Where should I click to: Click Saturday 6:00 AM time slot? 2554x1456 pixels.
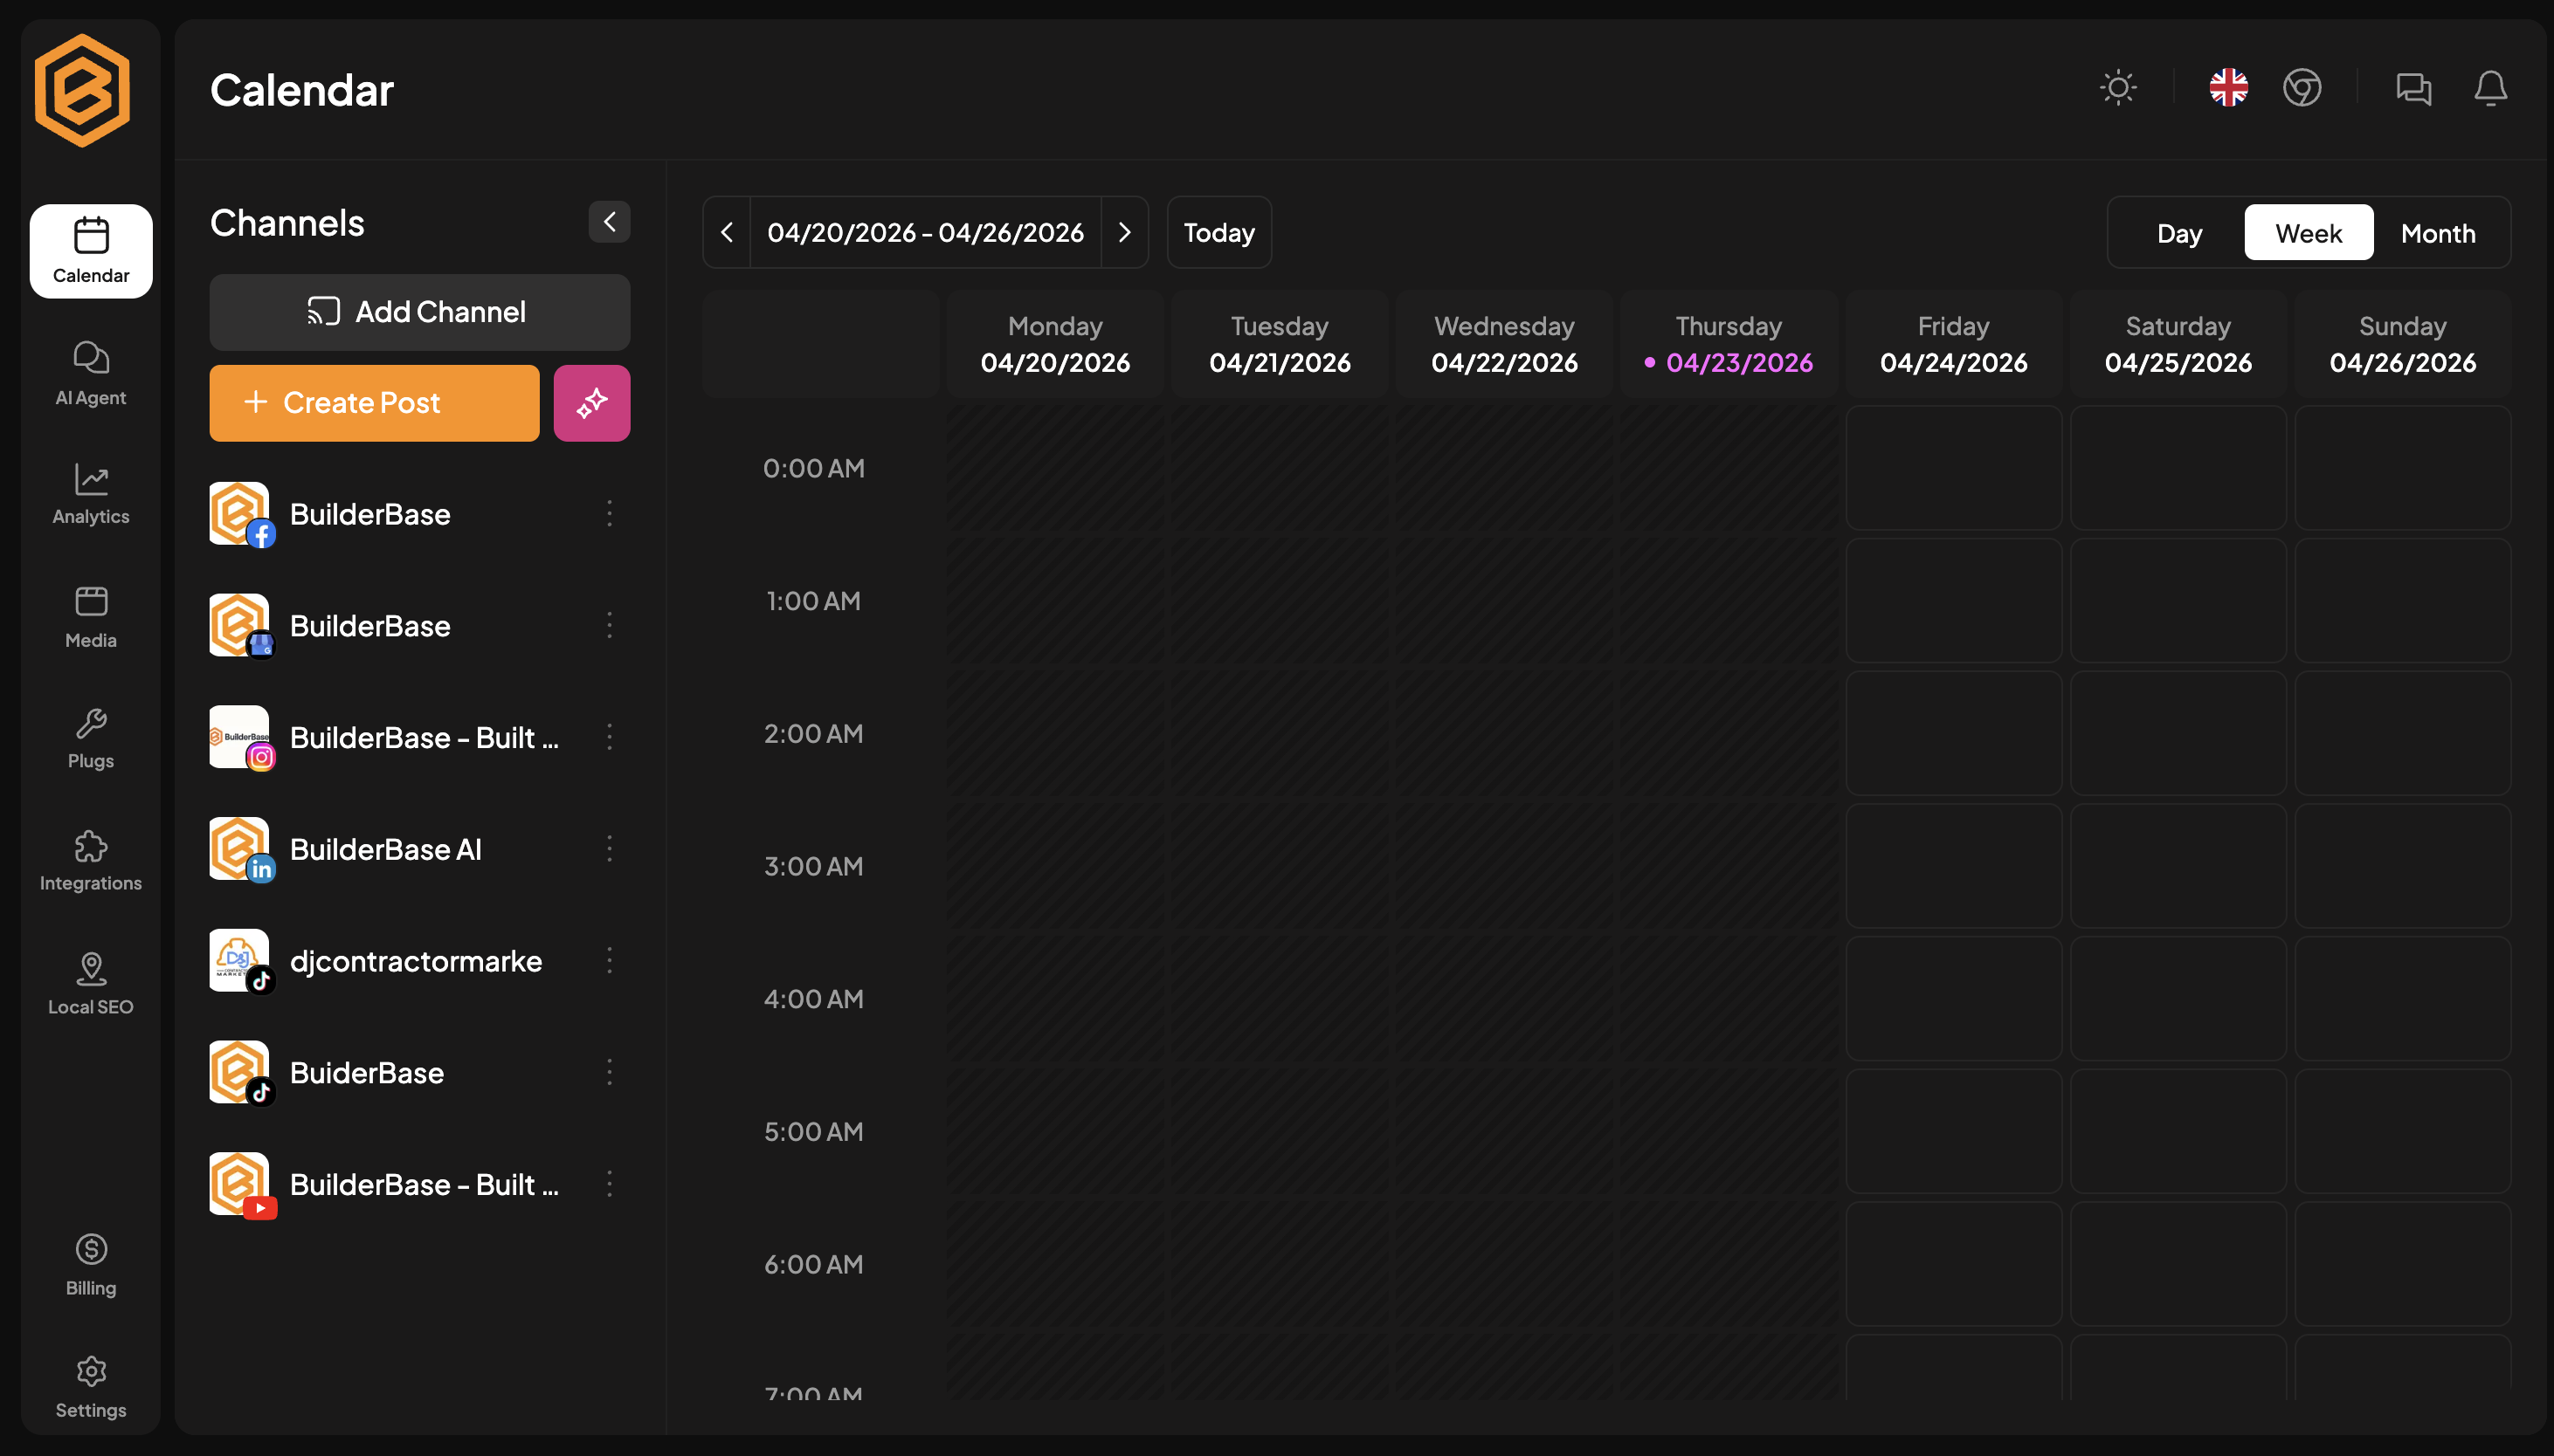coord(2178,1264)
